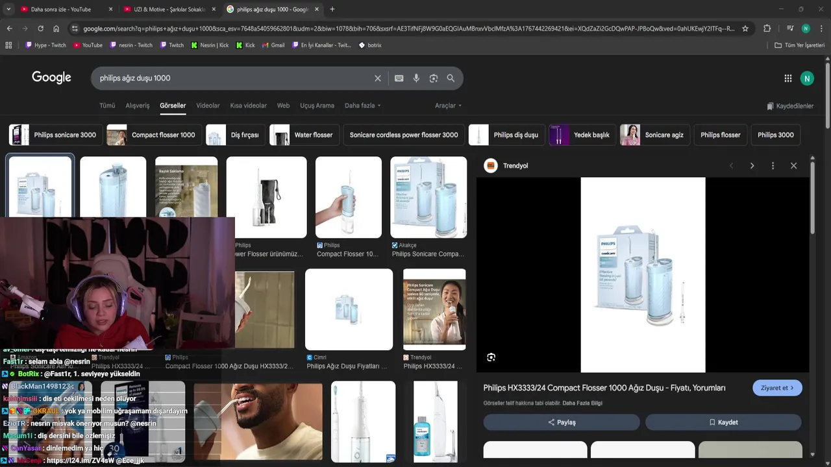Image resolution: width=831 pixels, height=467 pixels.
Task: Save image with Kaydet button
Action: pos(723,422)
